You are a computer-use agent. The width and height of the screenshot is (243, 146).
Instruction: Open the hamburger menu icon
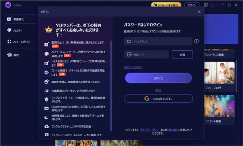point(213,5)
